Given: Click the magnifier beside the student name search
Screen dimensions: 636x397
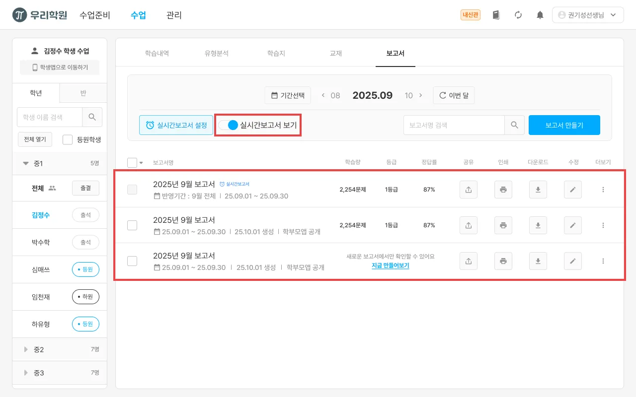Looking at the screenshot, I should point(92,117).
